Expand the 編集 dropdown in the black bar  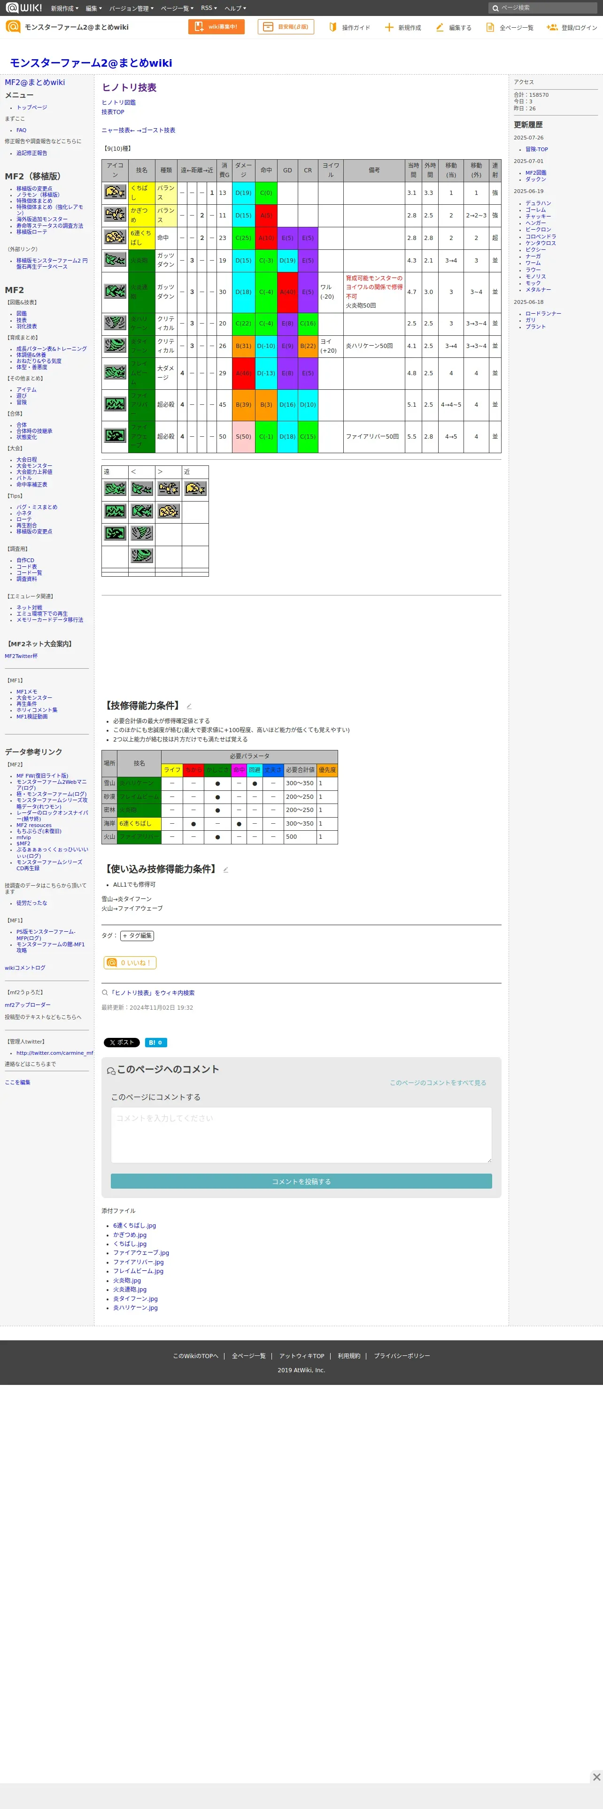[x=93, y=8]
